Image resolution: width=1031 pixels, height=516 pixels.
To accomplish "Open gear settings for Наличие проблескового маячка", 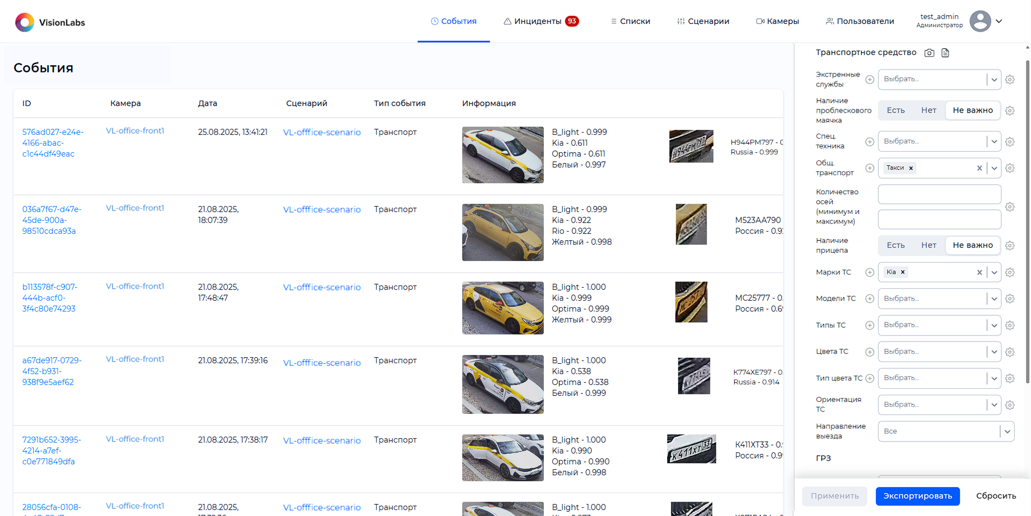I will pyautogui.click(x=1010, y=110).
